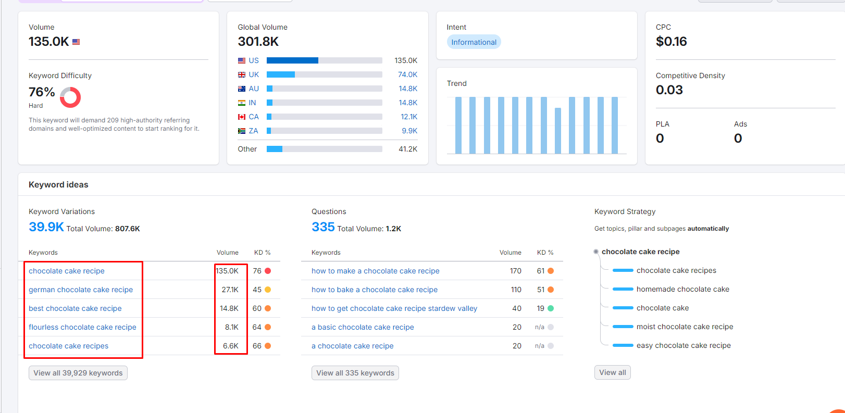Click the CA flag in Global Volume

click(x=242, y=117)
